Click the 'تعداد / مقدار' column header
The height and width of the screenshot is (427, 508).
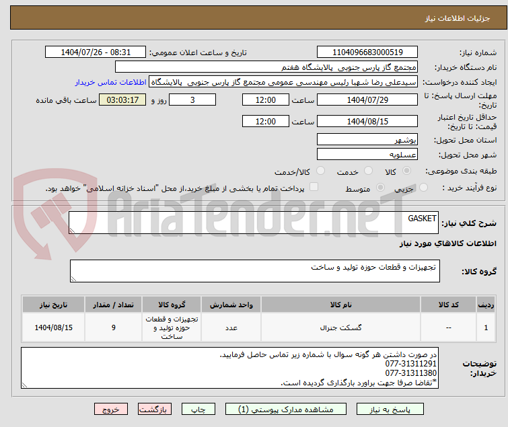114,305
